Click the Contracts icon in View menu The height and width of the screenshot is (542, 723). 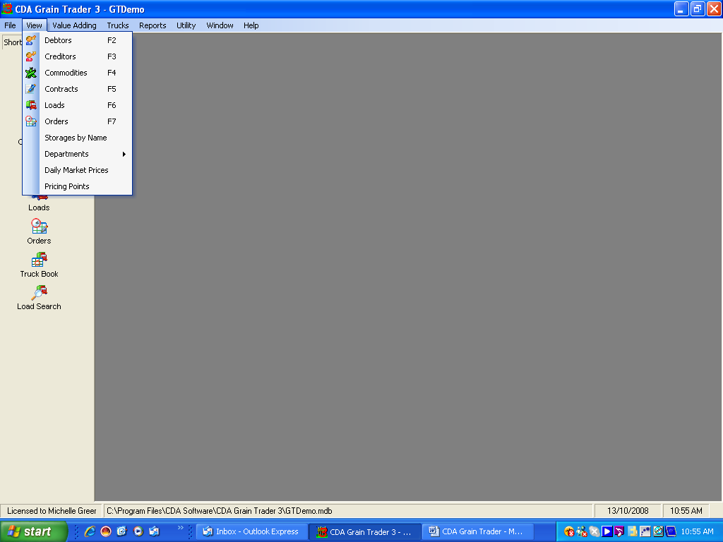31,89
